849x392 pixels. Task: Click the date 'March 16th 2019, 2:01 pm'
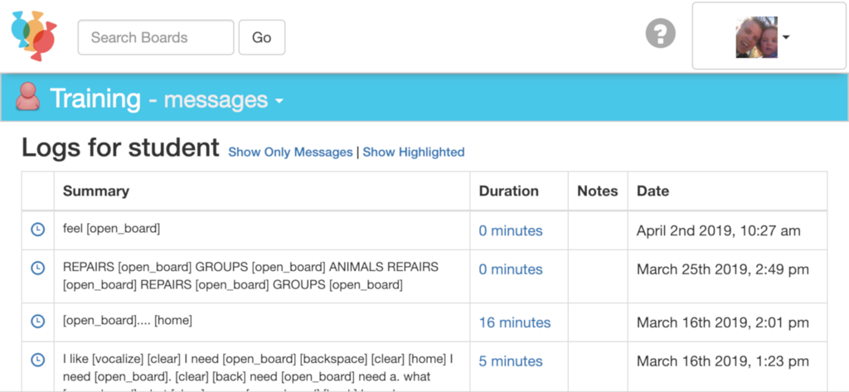click(x=723, y=322)
